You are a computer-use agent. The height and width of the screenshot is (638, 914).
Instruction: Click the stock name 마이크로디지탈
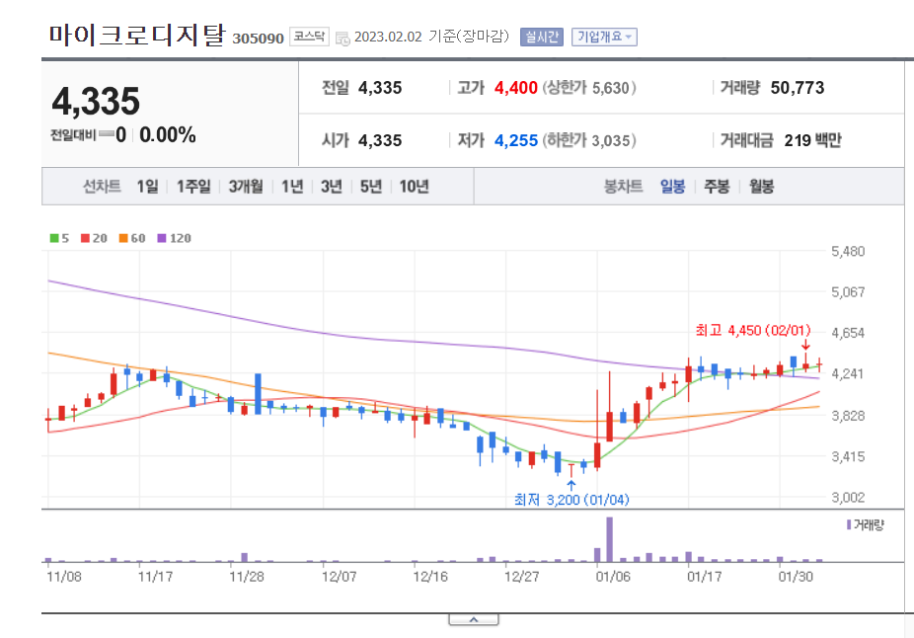[137, 35]
